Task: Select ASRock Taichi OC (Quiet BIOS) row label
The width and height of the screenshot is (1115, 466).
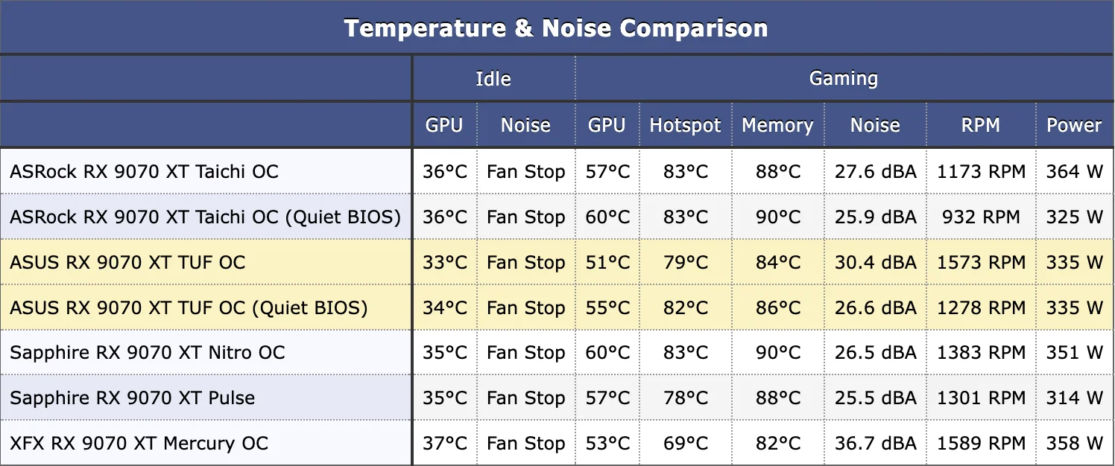Action: [205, 217]
